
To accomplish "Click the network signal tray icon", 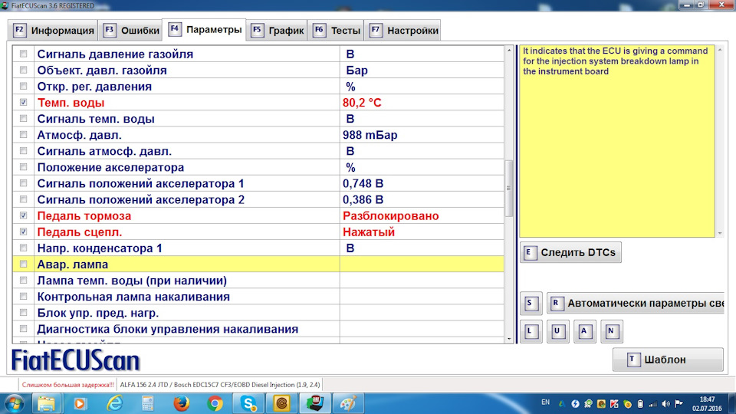I will [653, 404].
